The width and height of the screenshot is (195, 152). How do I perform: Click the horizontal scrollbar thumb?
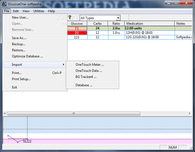click(x=74, y=113)
